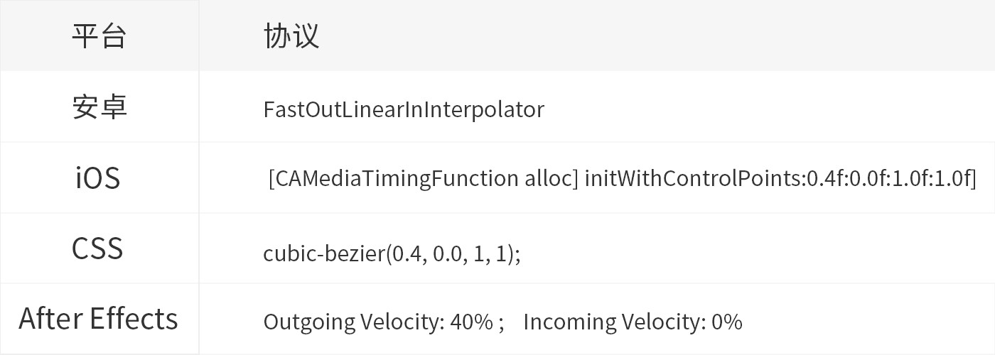Image resolution: width=995 pixels, height=355 pixels.
Task: Click the FastOutLinearInInterpolator text
Action: coord(404,109)
